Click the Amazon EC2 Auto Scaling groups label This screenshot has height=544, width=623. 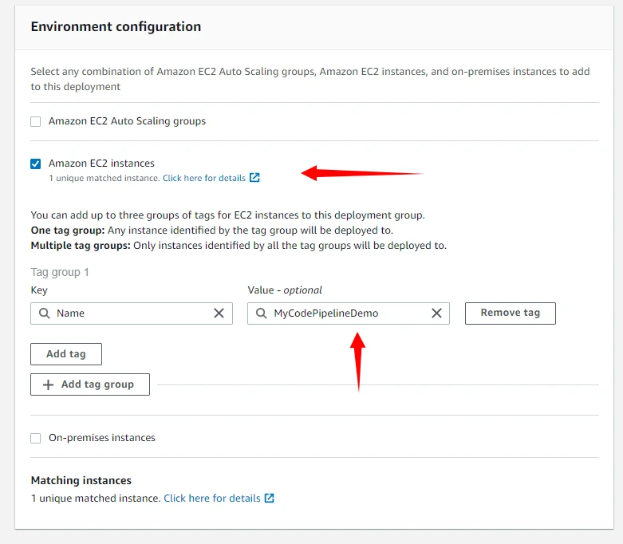coord(127,121)
